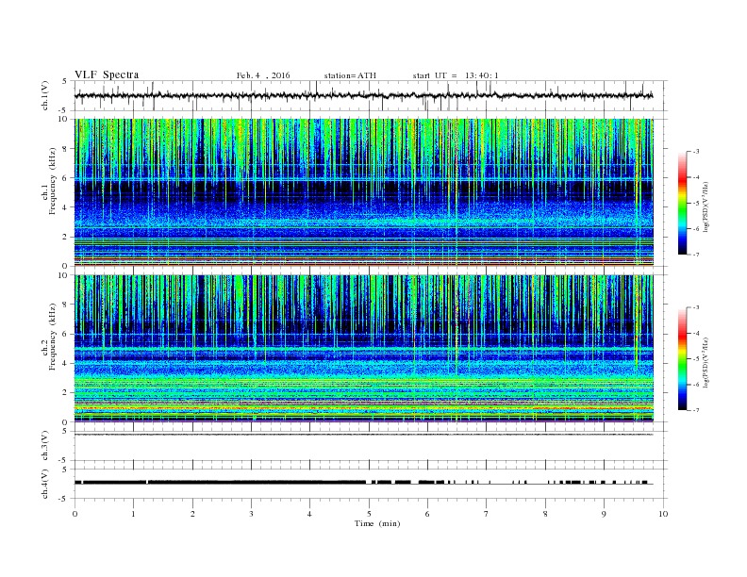The width and height of the screenshot is (747, 577).
Task: Click the ch.1 voltage waveform trace
Action: pos(363,95)
